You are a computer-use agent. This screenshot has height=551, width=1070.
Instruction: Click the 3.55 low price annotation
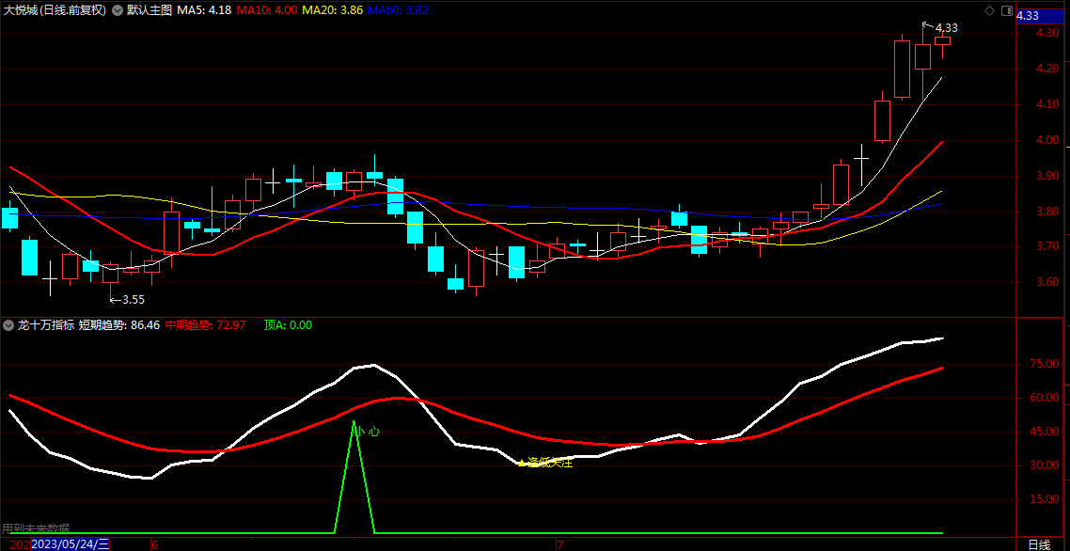pyautogui.click(x=128, y=299)
